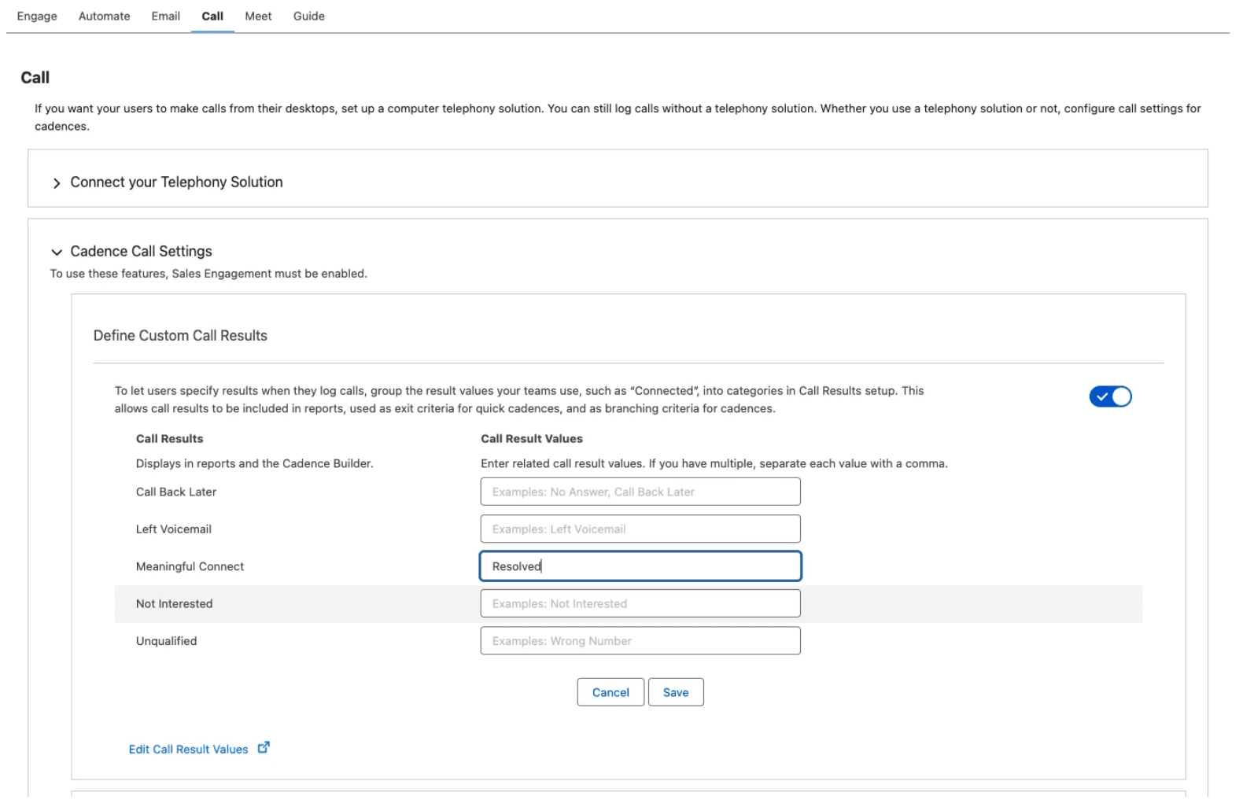
Task: Open the Guide tab
Action: 308,17
